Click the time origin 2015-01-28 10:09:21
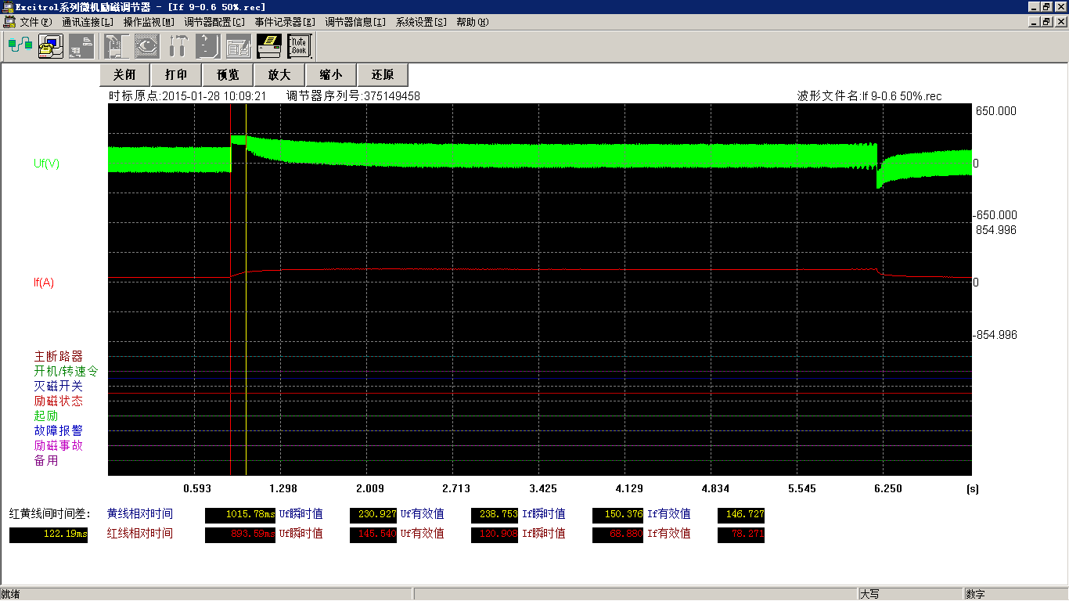 click(214, 96)
